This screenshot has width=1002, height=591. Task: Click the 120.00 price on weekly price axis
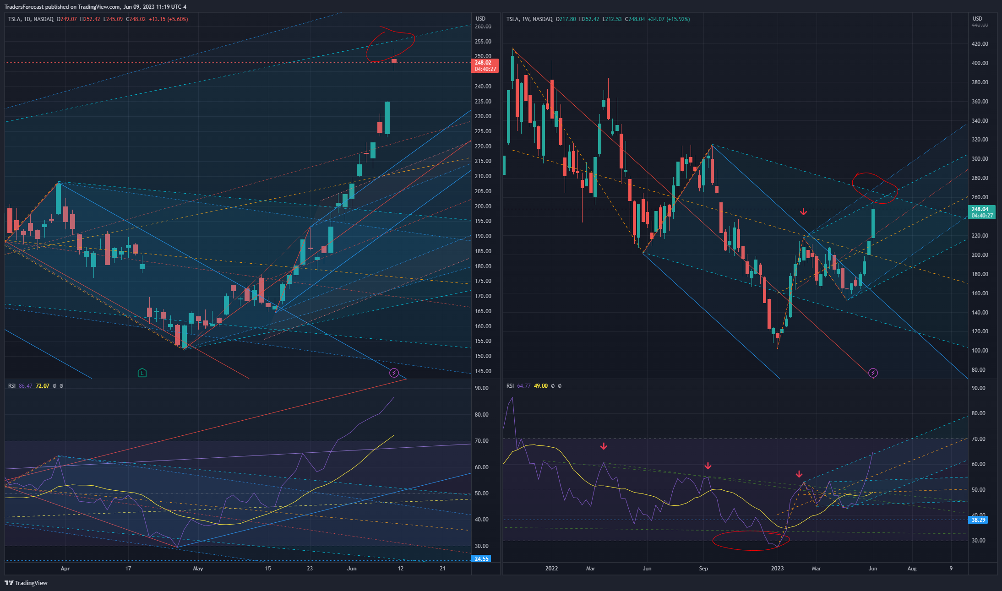[980, 331]
